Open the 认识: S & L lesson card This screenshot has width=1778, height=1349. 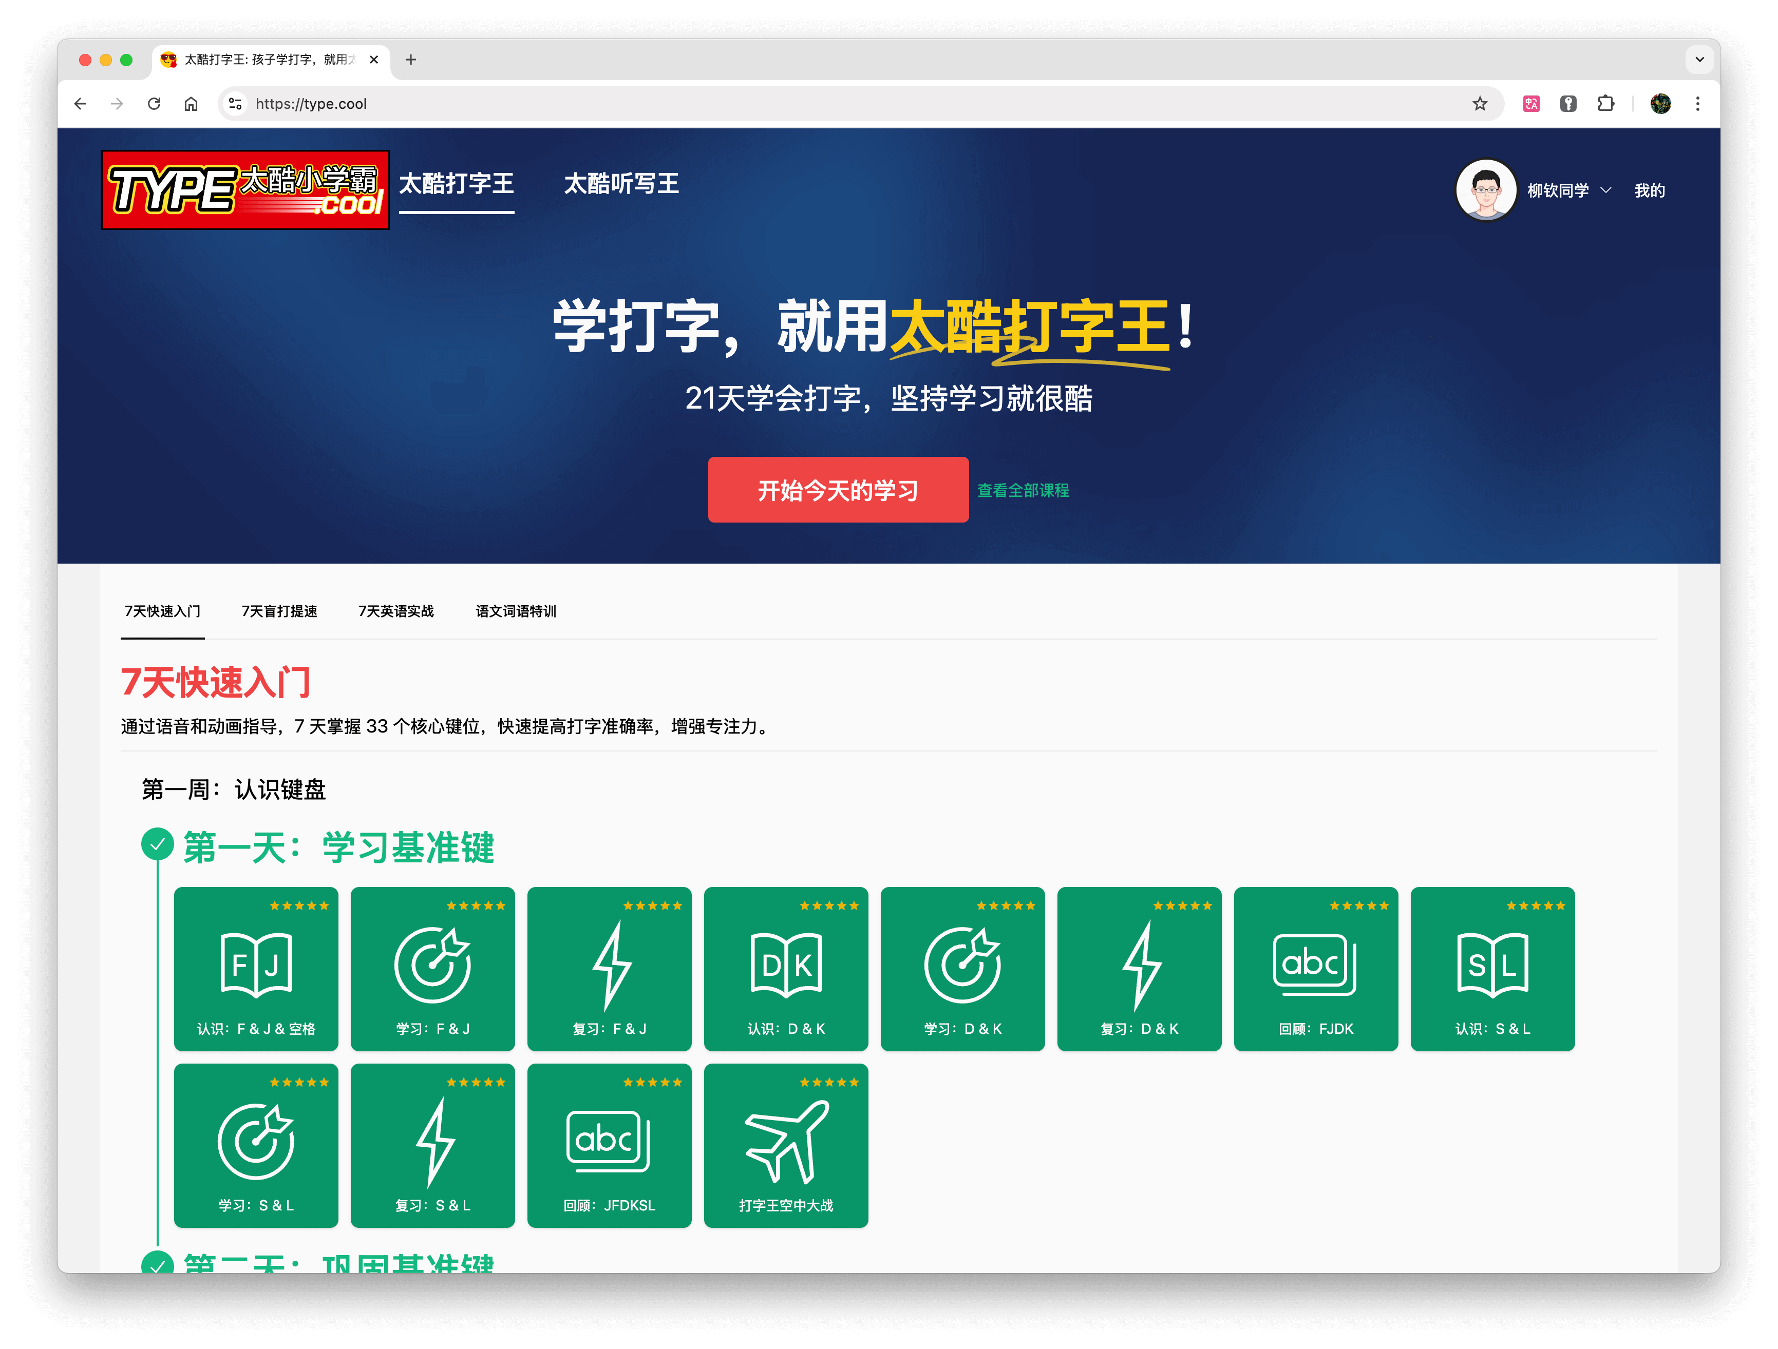pos(1492,968)
